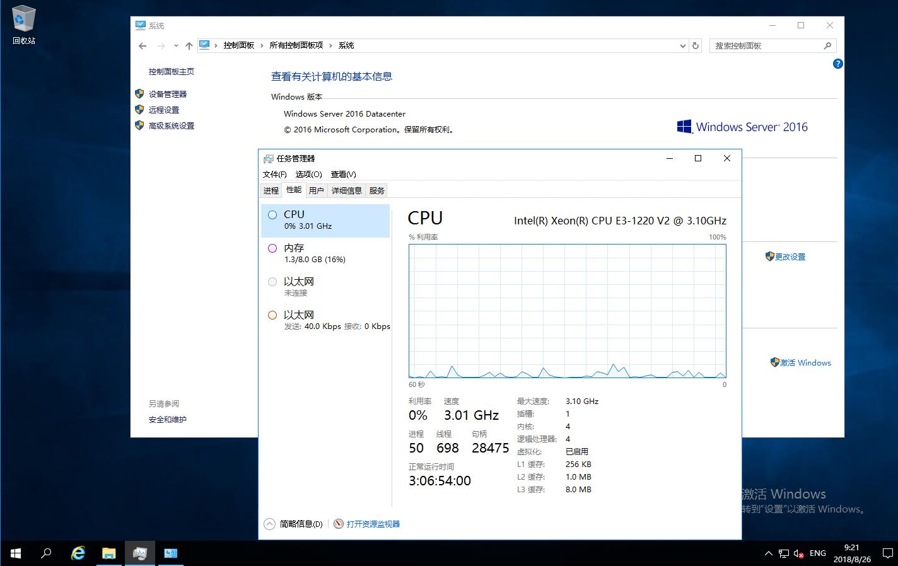The height and width of the screenshot is (566, 898).
Task: Switch to Task Manager taskbar button
Action: tap(139, 553)
